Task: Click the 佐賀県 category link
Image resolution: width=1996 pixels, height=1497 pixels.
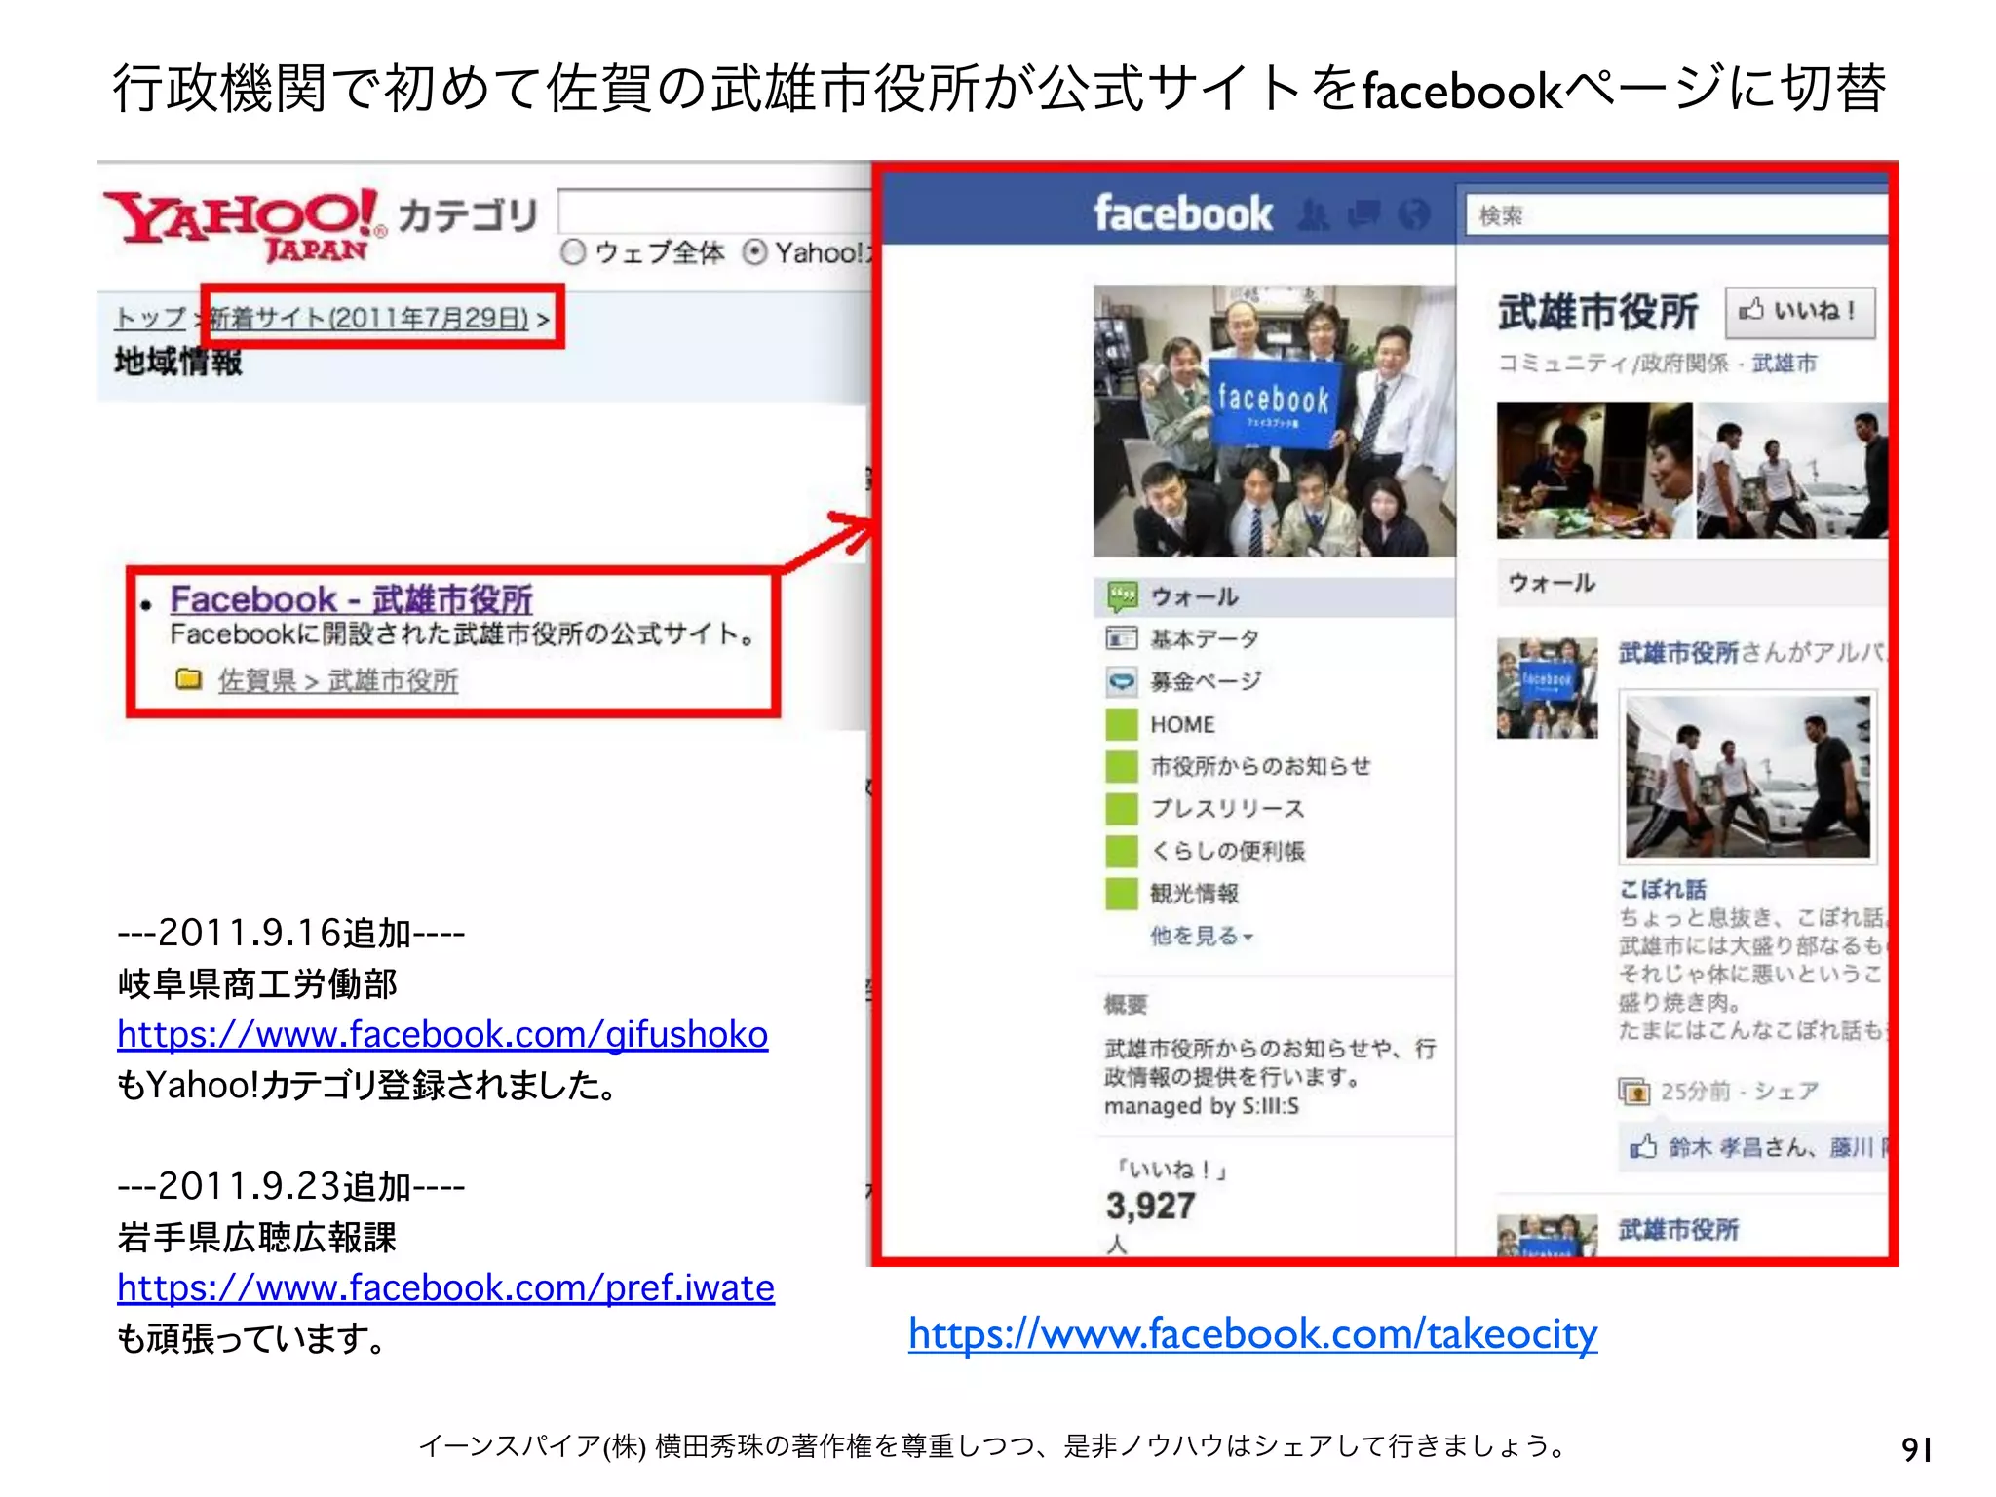Action: (x=257, y=680)
